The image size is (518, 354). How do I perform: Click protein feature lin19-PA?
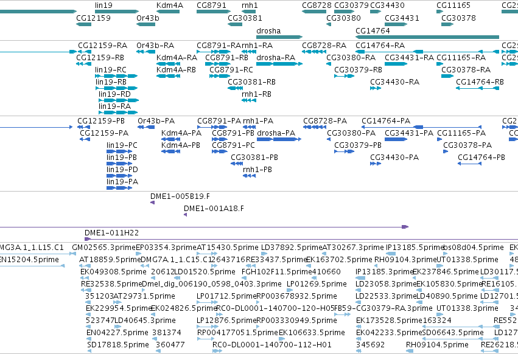point(119,188)
